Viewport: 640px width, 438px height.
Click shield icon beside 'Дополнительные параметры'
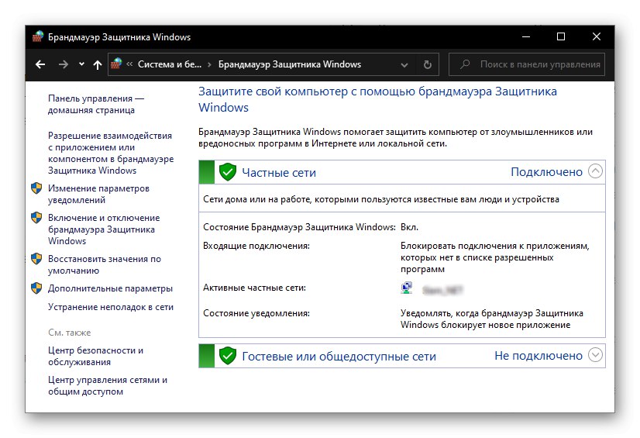(36, 288)
